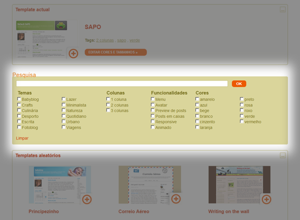The height and width of the screenshot is (220, 300).
Task: Collapse the Templates aleatórios panel
Action: point(282,155)
